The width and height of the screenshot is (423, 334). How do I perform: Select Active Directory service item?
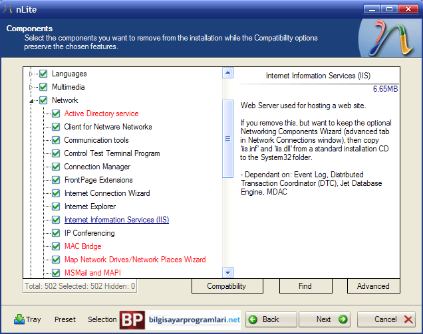[x=102, y=114]
